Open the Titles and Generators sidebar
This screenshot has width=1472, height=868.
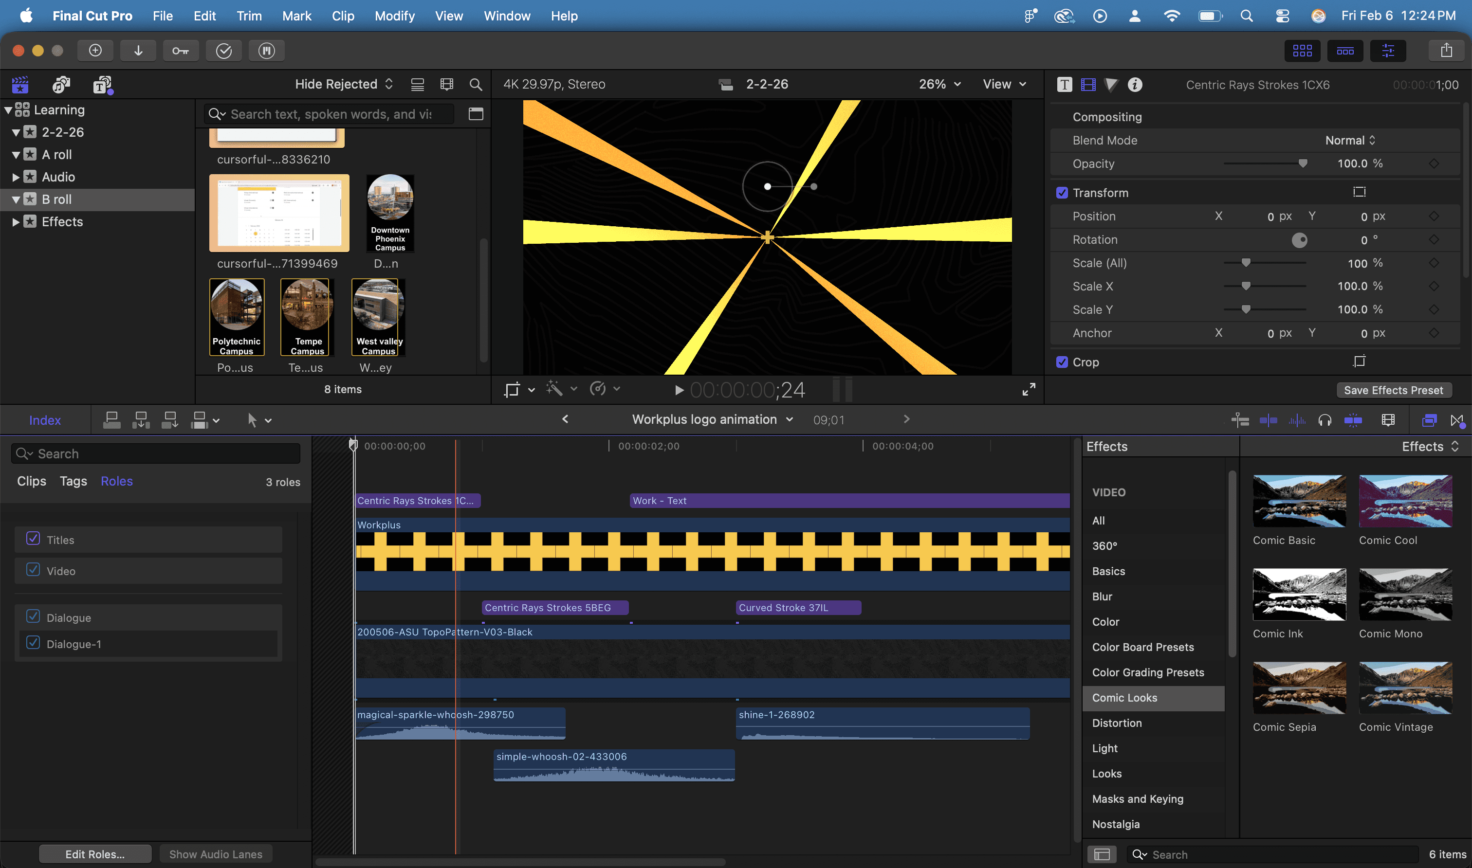tap(103, 85)
